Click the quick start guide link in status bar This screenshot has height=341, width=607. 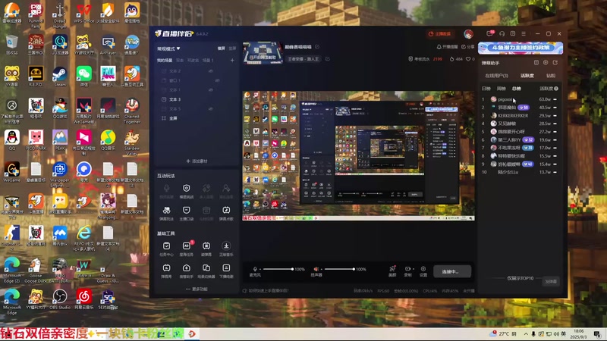(x=266, y=291)
